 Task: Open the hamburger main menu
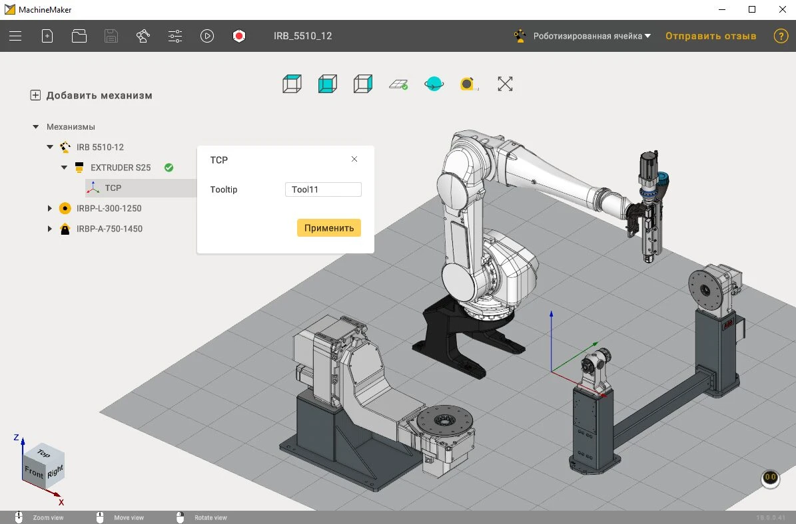15,36
